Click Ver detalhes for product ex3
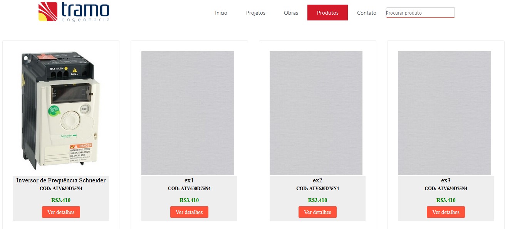 pyautogui.click(x=446, y=212)
